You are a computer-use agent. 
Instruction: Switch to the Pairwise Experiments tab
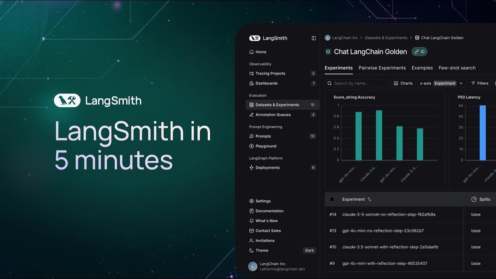tap(382, 68)
